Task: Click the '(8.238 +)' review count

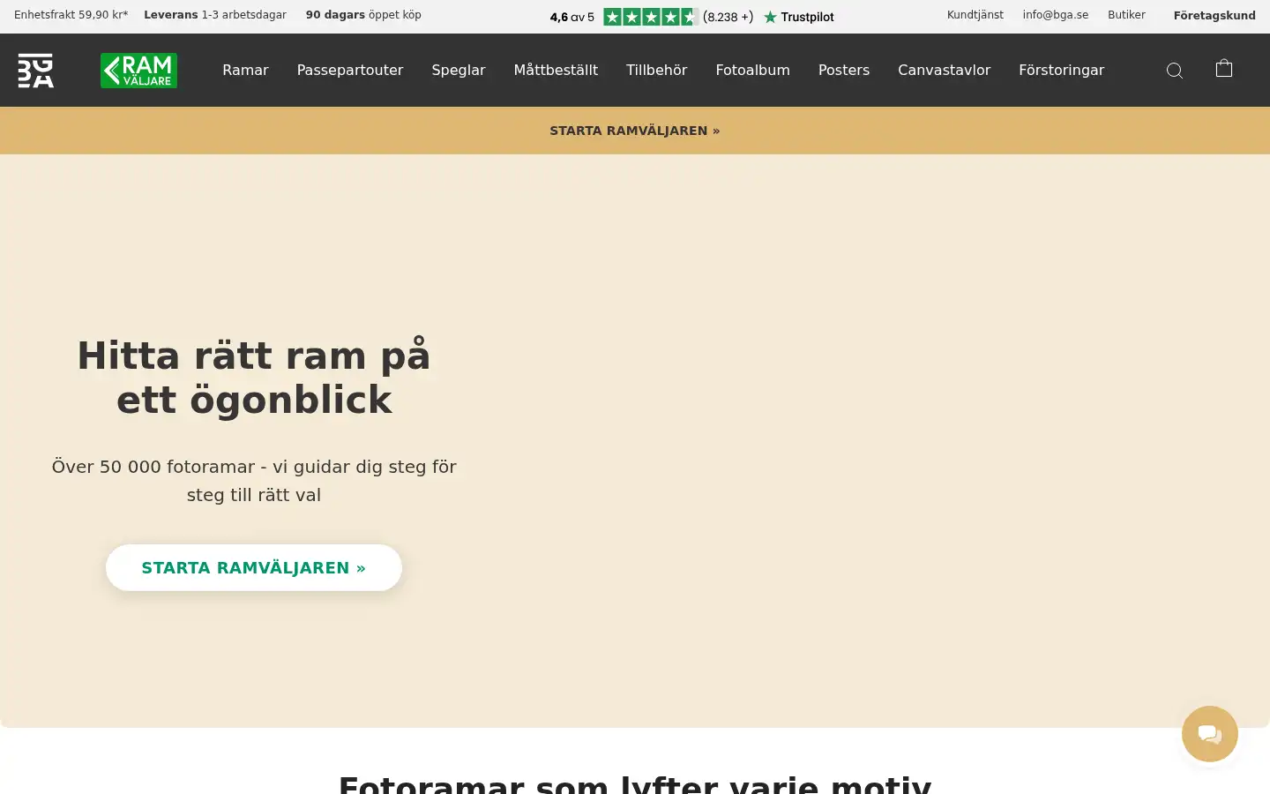Action: [728, 17]
